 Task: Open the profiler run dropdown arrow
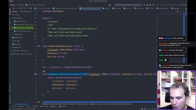[155, 5]
